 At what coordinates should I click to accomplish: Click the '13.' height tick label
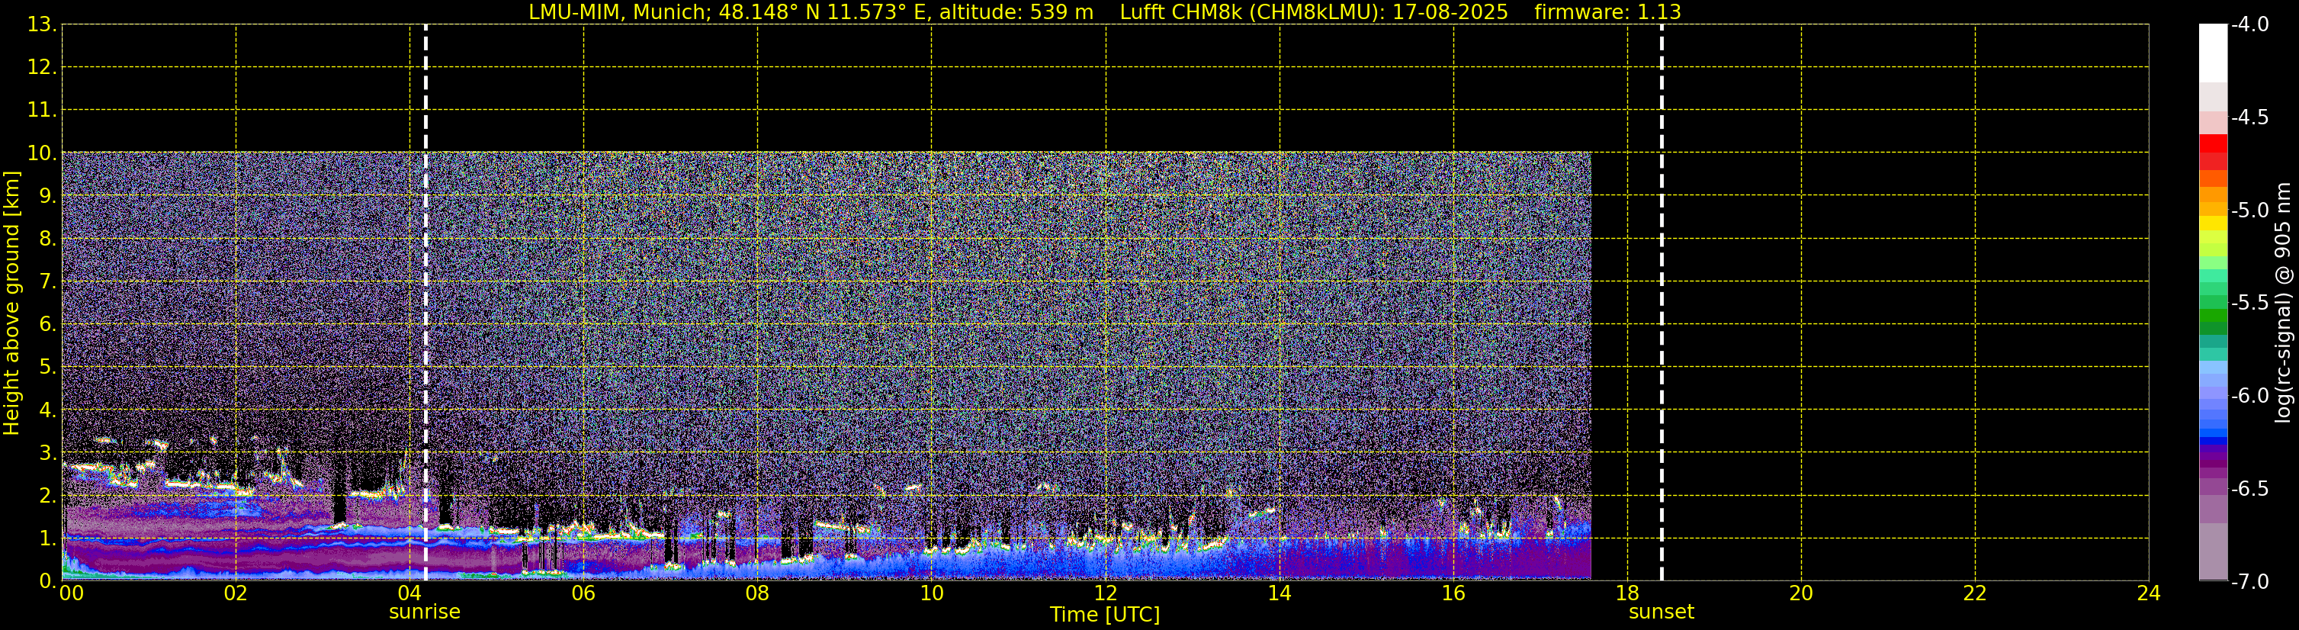[42, 25]
